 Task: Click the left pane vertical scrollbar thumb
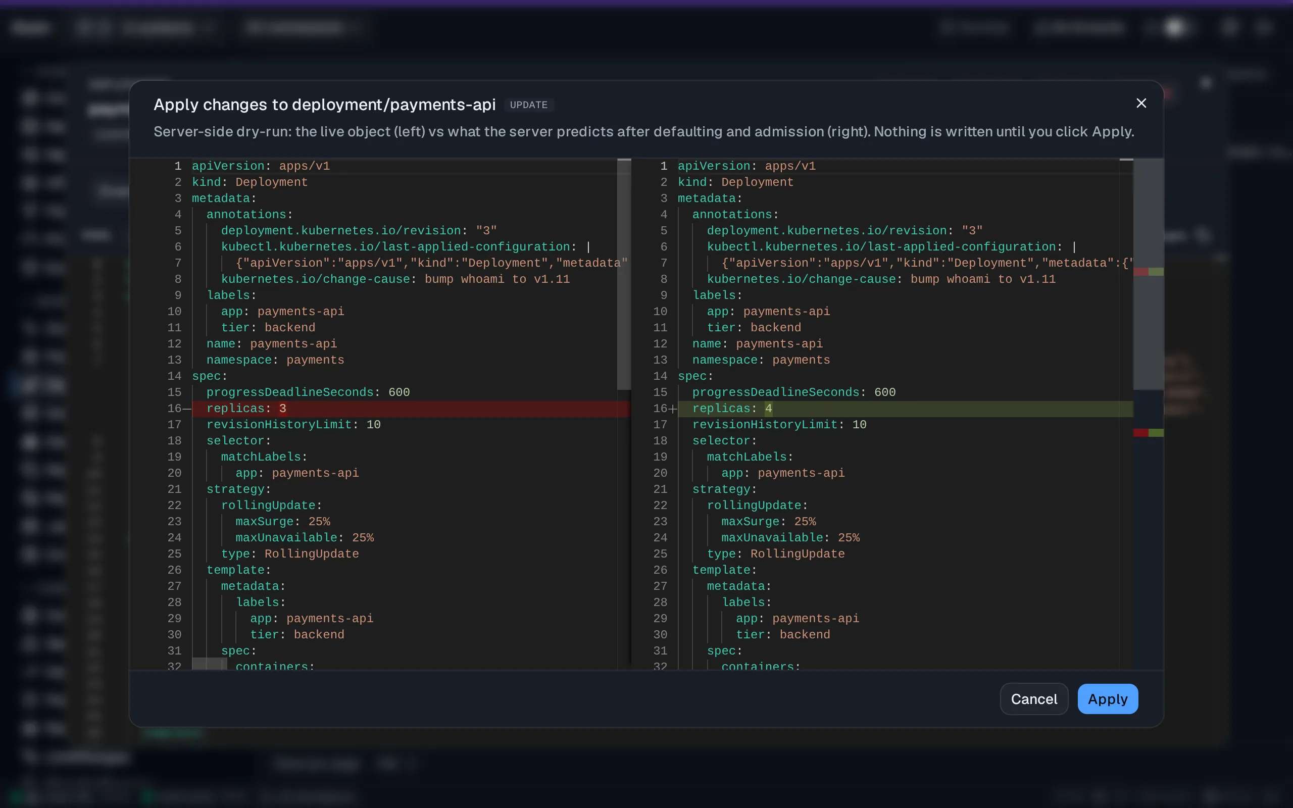click(x=624, y=275)
